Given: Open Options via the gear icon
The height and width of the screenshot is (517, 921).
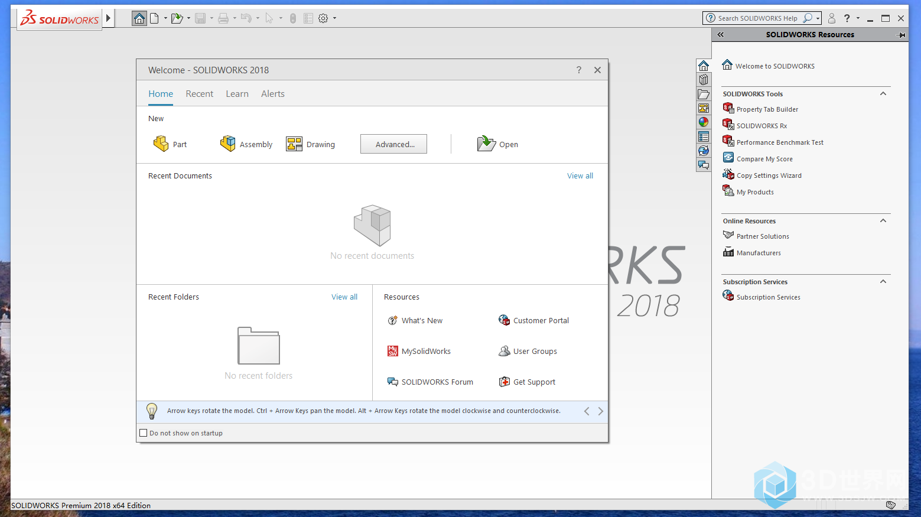Looking at the screenshot, I should click(323, 18).
